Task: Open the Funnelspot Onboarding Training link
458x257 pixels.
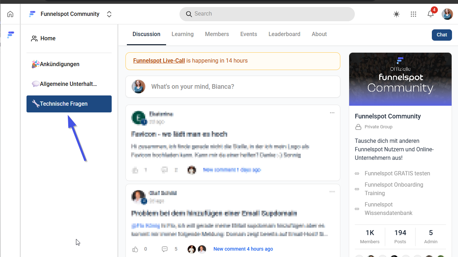Action: [394, 189]
